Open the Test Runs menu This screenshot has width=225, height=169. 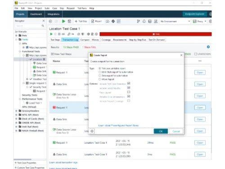[82, 8]
